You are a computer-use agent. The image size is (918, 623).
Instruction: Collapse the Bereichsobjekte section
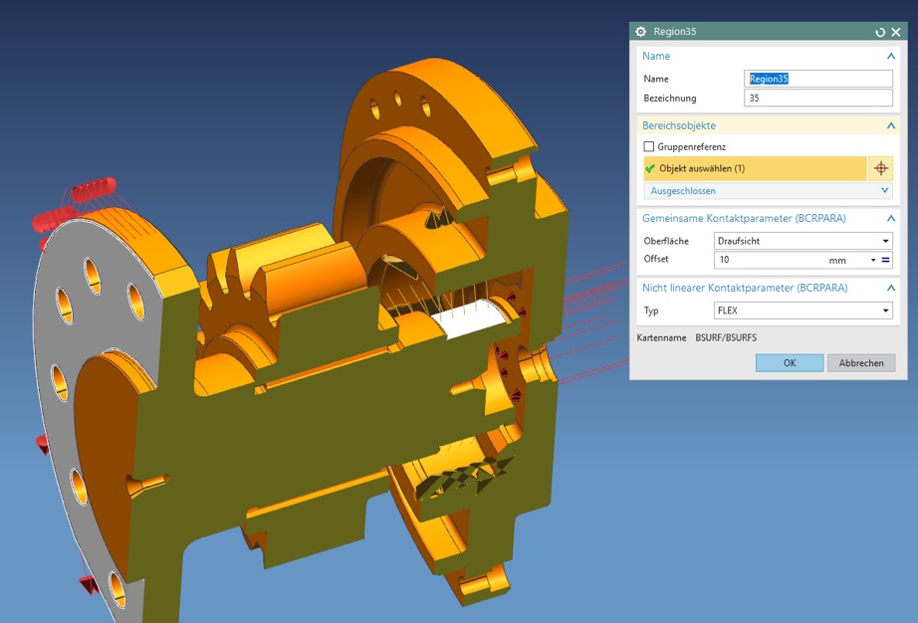point(889,125)
